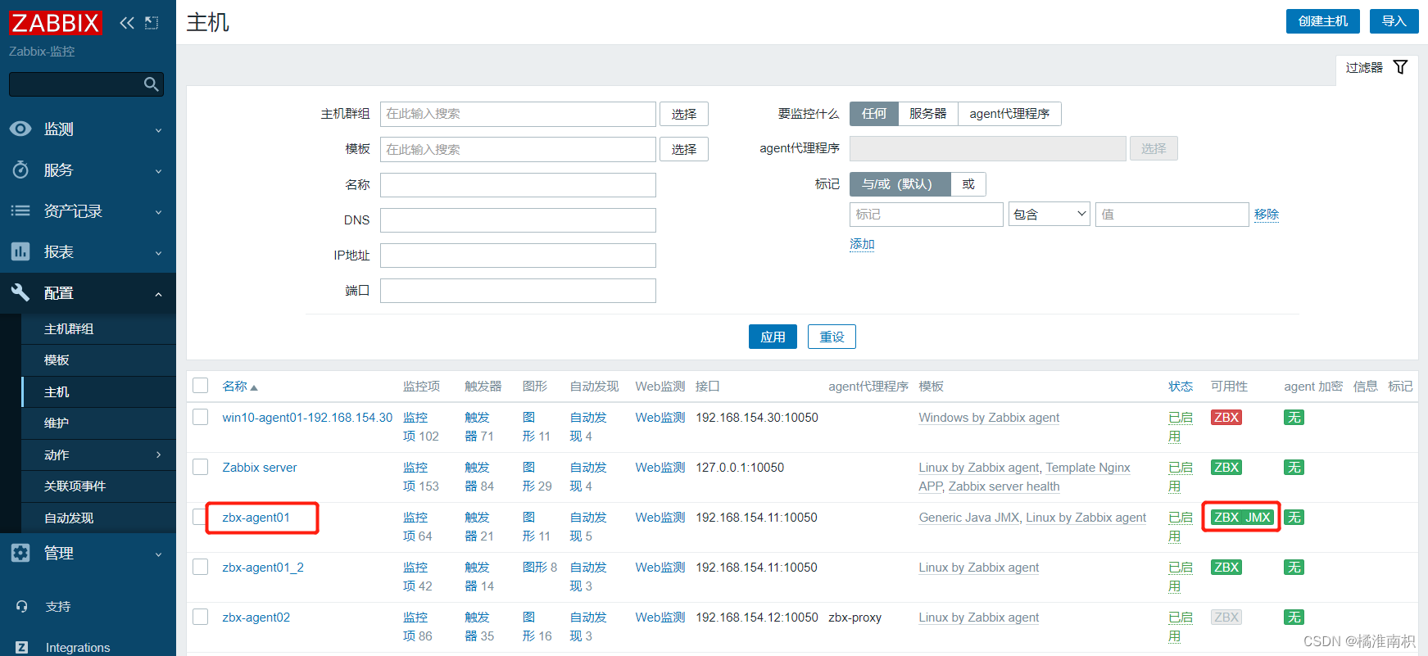
Task: Select agent代理程序 monitoring option
Action: click(x=1009, y=114)
